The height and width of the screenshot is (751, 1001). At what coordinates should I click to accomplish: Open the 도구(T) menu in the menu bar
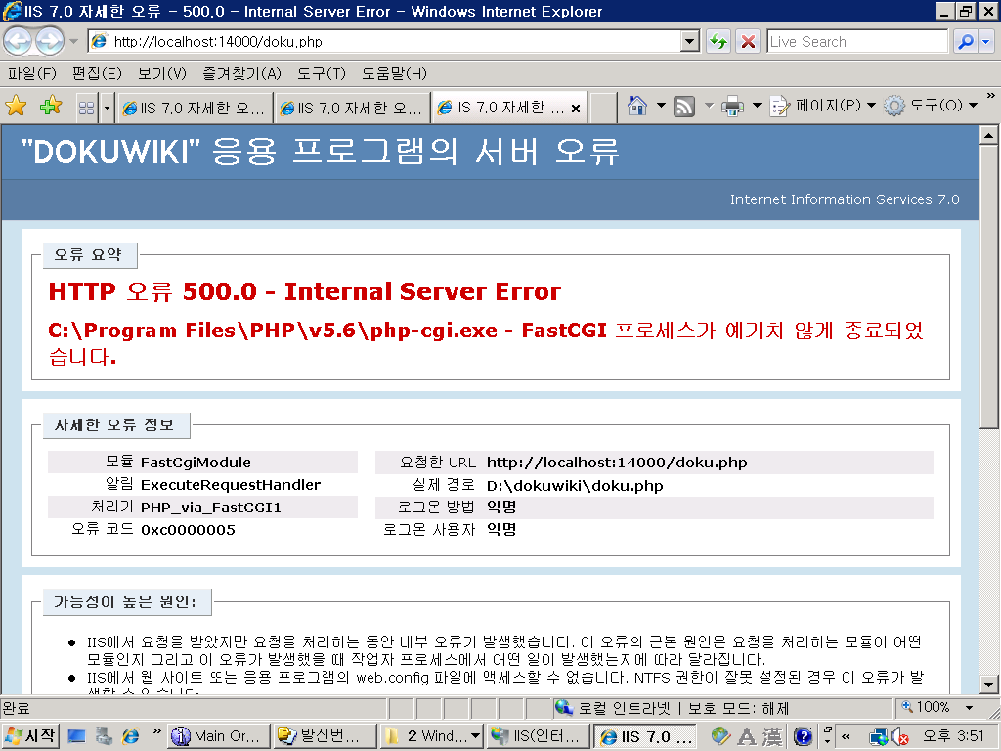pyautogui.click(x=321, y=74)
